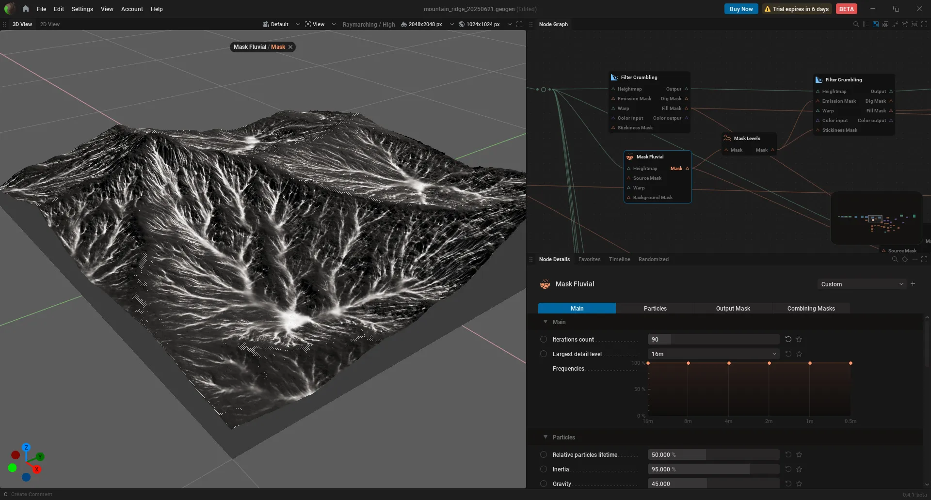Screen dimensions: 931x500
Task: Reset Iterations count to default
Action: [788, 339]
